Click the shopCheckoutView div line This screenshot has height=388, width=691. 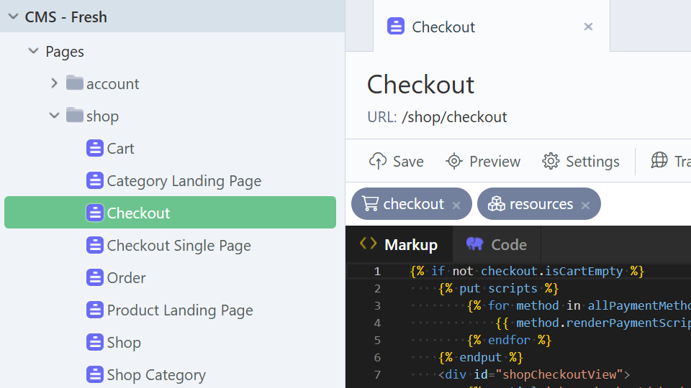tap(534, 374)
